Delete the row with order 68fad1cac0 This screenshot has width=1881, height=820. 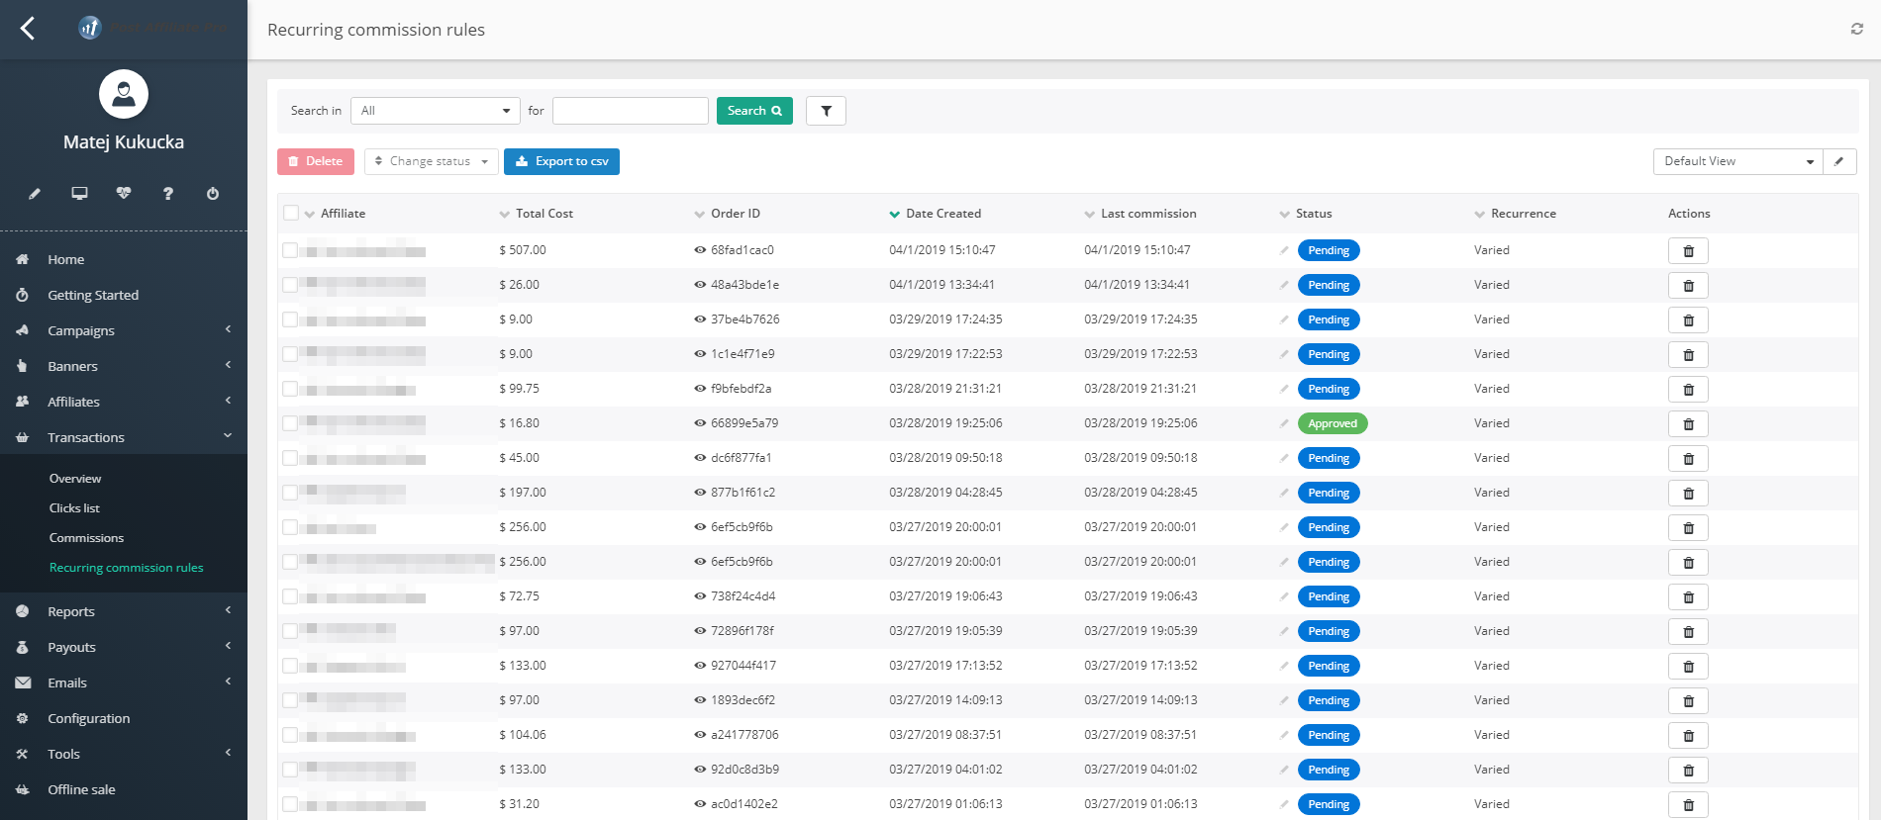click(1688, 251)
